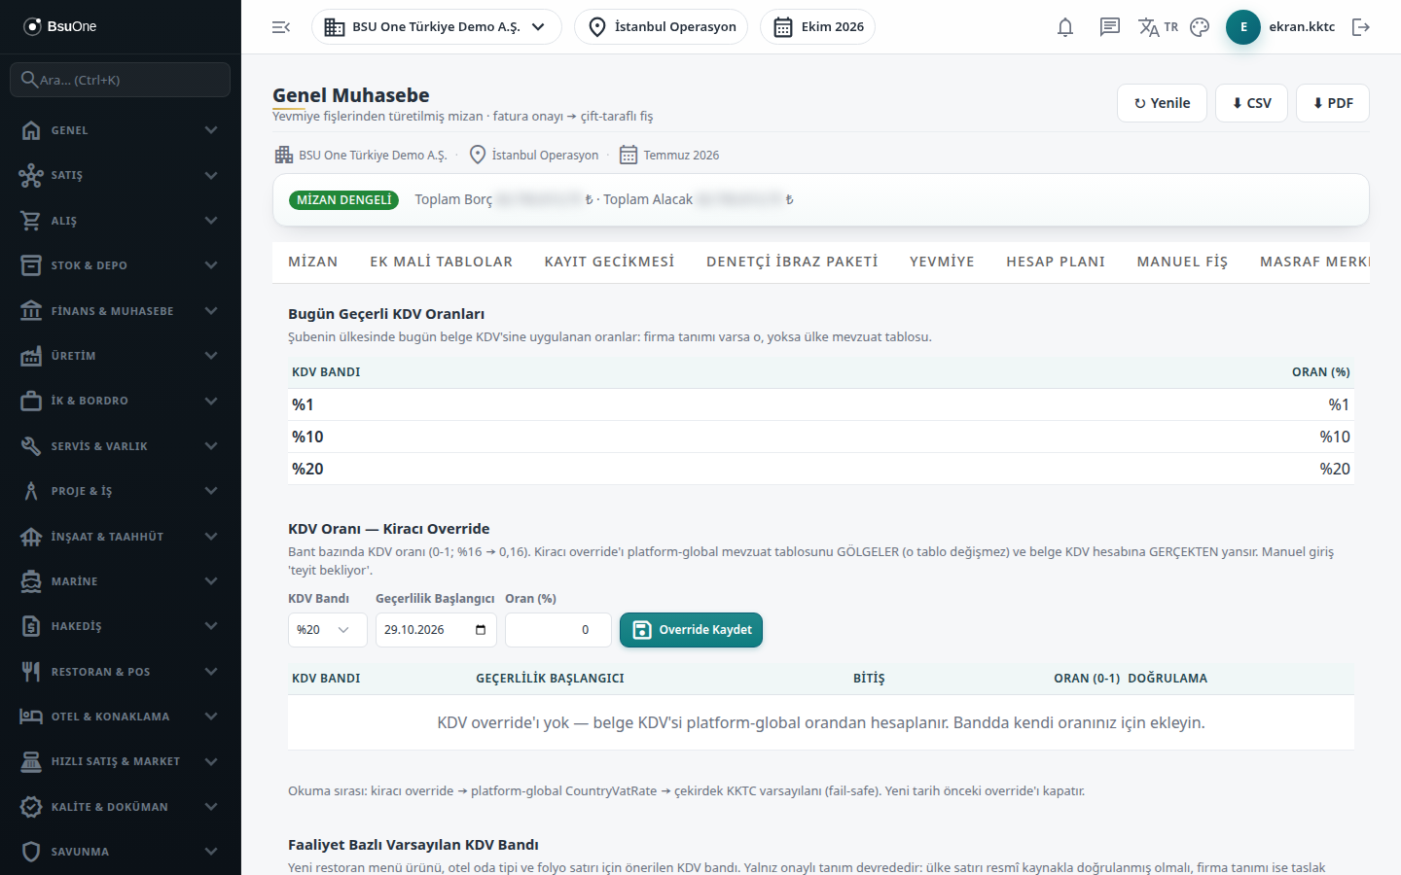This screenshot has height=875, width=1401.
Task: Click the sidebar collapse menu icon
Action: (281, 27)
